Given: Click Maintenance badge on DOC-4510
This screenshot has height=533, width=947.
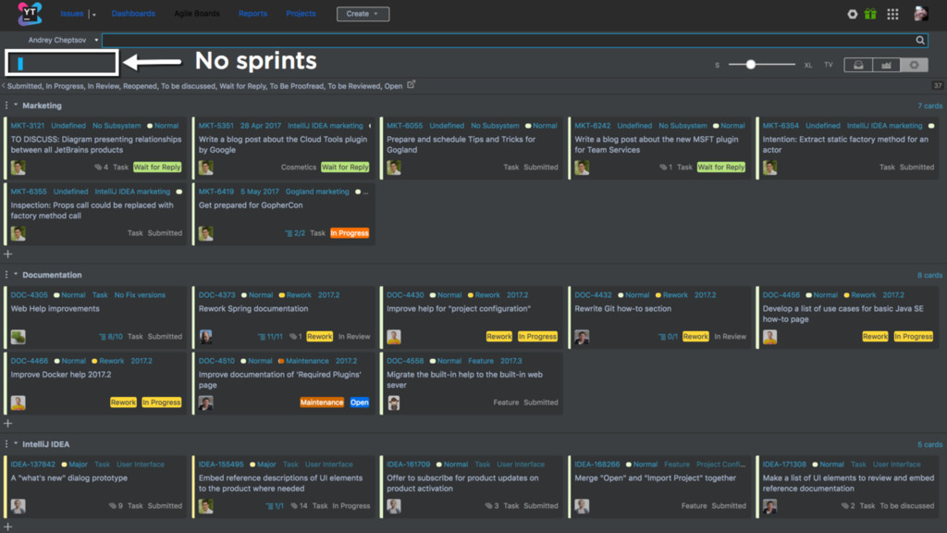Looking at the screenshot, I should [322, 403].
